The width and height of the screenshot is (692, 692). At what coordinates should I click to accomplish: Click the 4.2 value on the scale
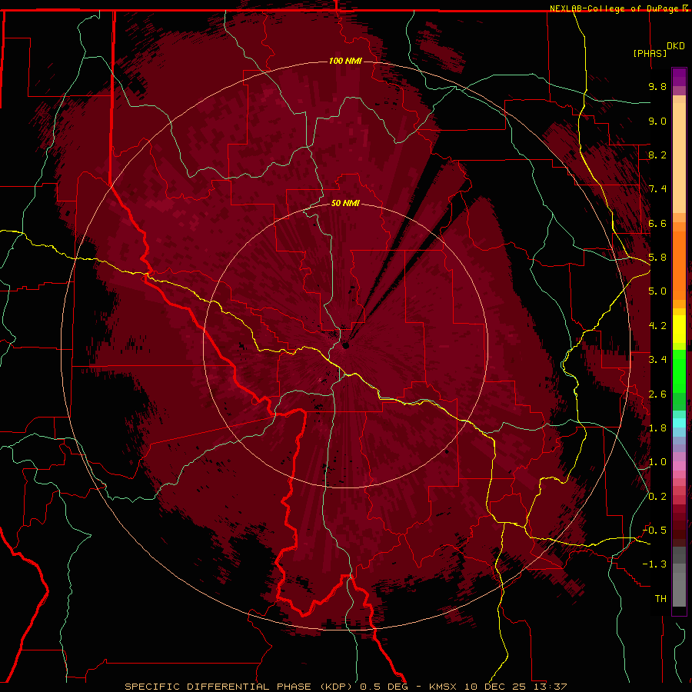pyautogui.click(x=657, y=326)
